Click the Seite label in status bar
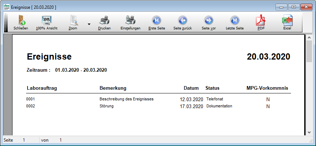The width and height of the screenshot is (316, 146). point(8,140)
